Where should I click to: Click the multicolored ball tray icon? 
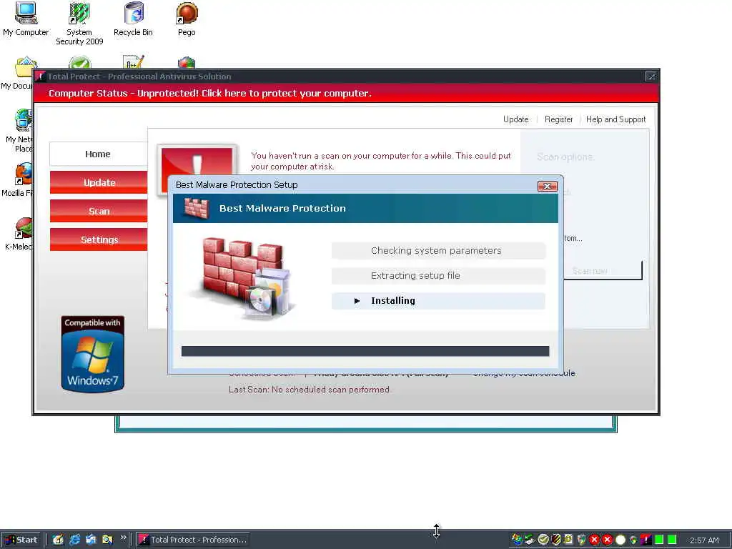[633, 540]
